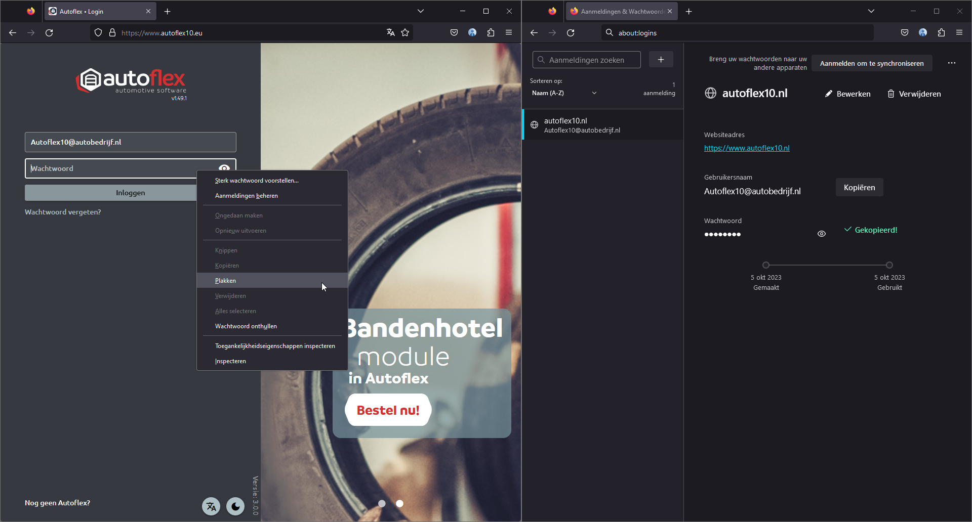972x522 pixels.
Task: Click the add new login plus button
Action: (661, 60)
